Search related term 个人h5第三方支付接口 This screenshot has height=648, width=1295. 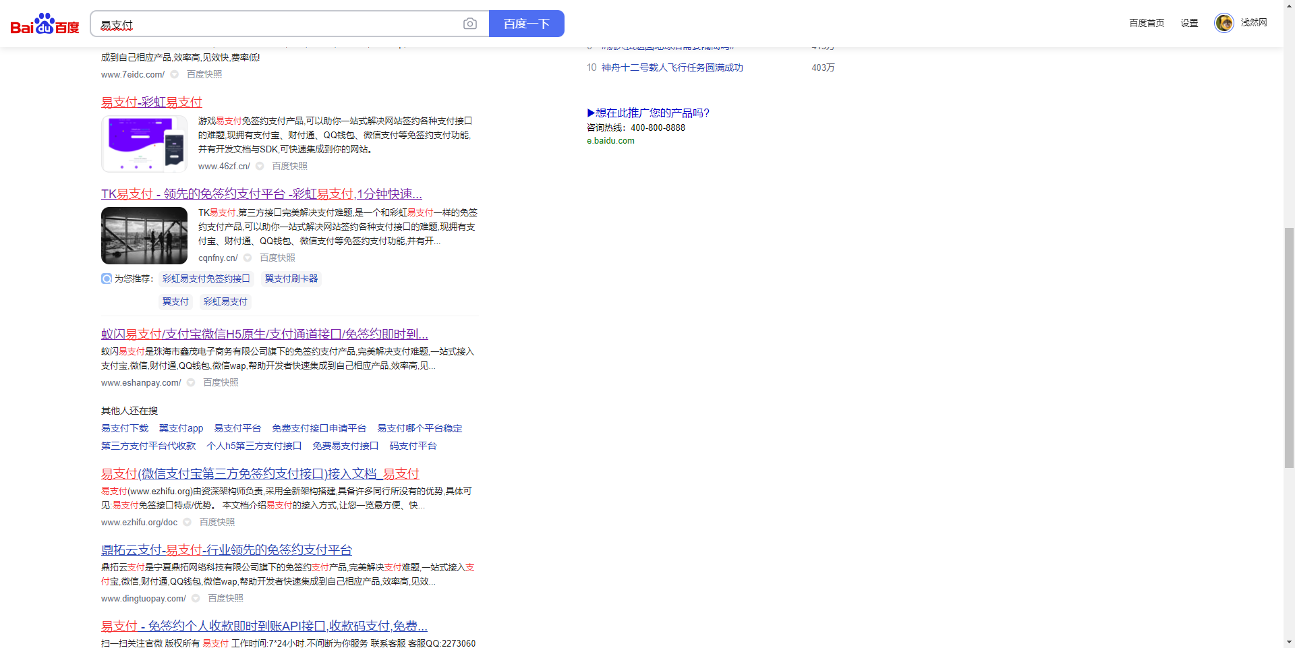tap(254, 446)
